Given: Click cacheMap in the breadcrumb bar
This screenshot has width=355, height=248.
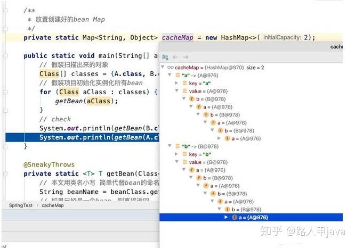Looking at the screenshot, I should click(x=53, y=205).
